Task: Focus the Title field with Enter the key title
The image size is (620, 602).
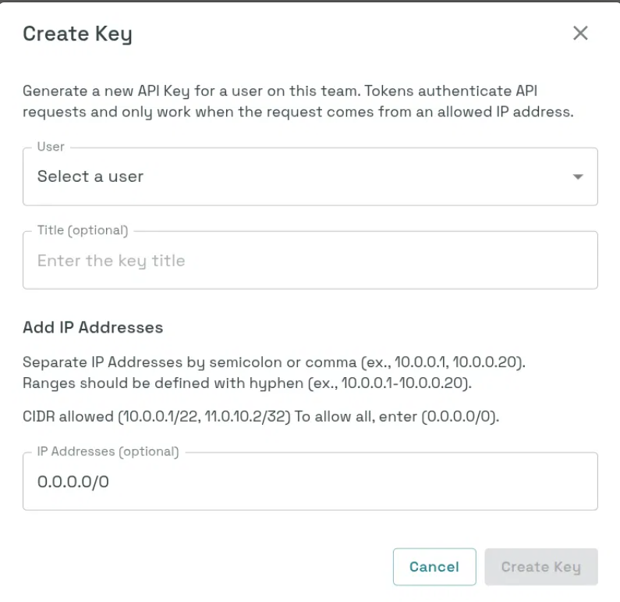Action: coord(310,260)
